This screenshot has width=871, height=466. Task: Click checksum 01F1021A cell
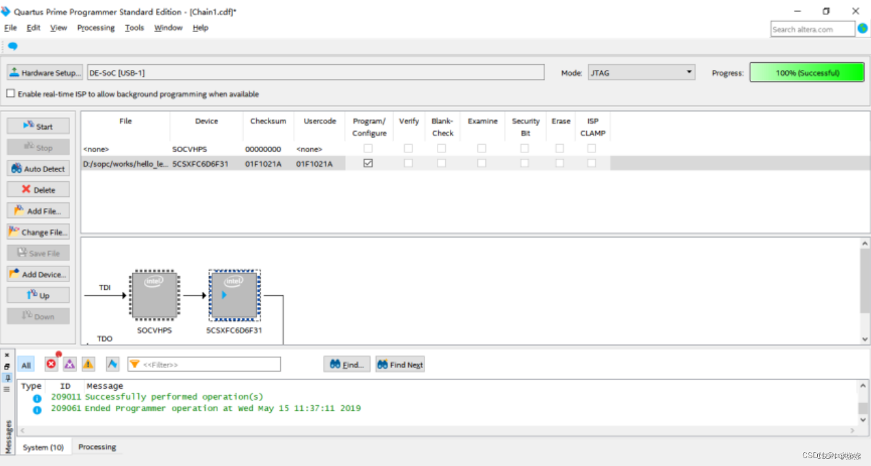pos(263,164)
